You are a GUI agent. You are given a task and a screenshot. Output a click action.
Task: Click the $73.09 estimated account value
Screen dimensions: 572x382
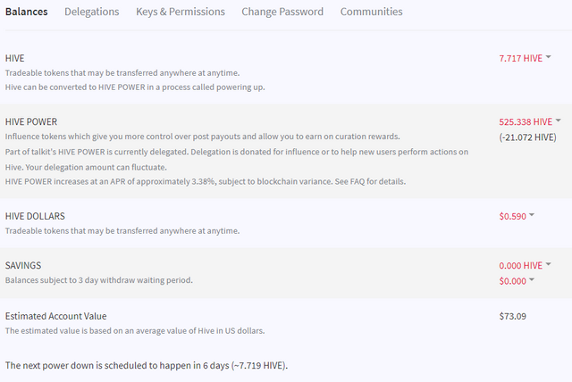point(512,316)
